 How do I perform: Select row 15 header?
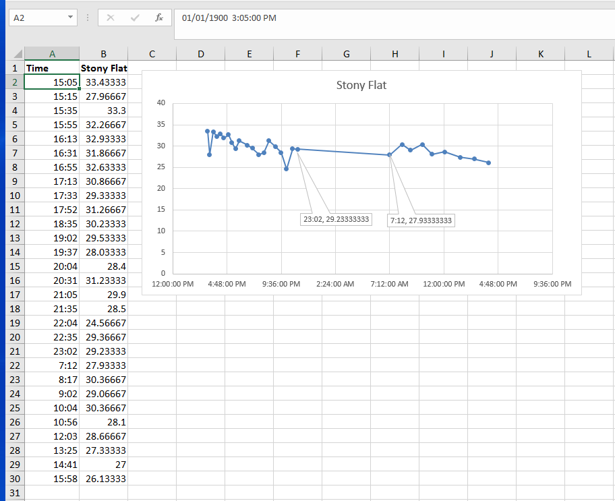[15, 266]
